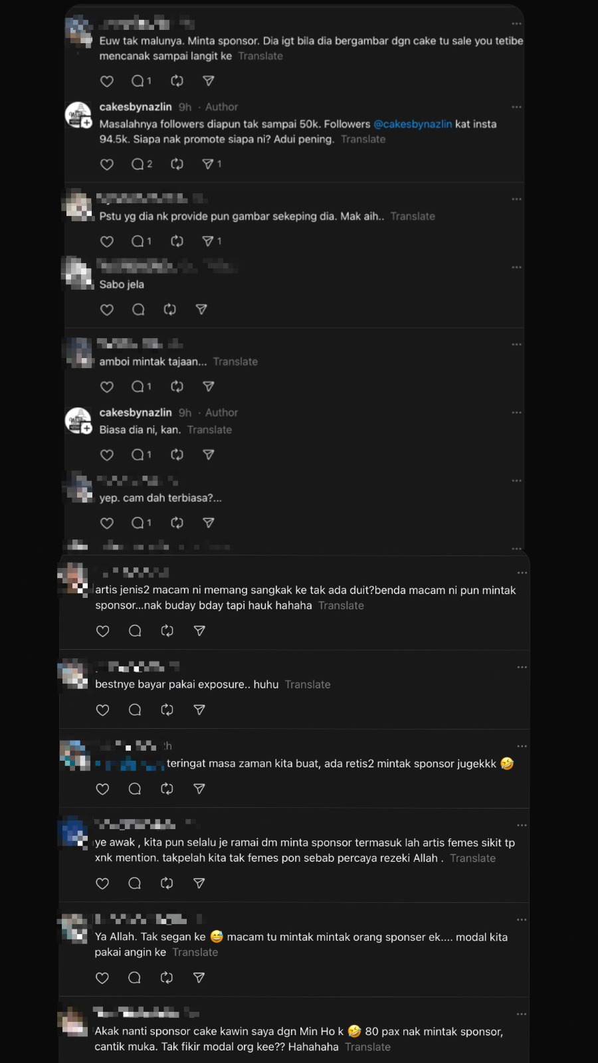Translate the 'amboi mintak tajaan' comment

tap(235, 362)
